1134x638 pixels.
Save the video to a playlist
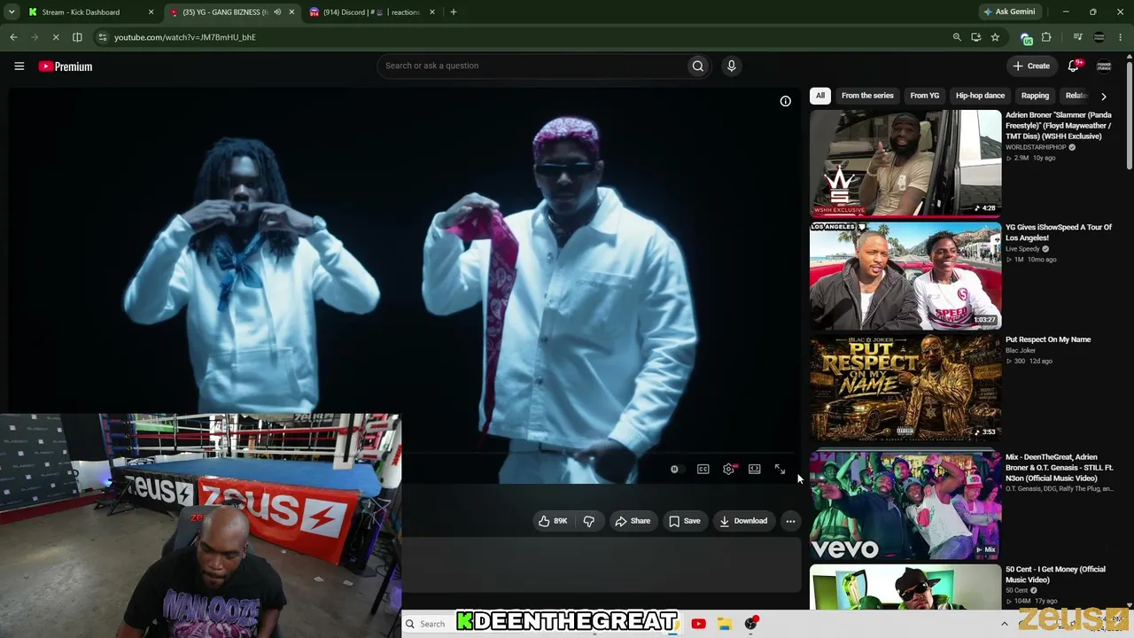[x=684, y=521]
